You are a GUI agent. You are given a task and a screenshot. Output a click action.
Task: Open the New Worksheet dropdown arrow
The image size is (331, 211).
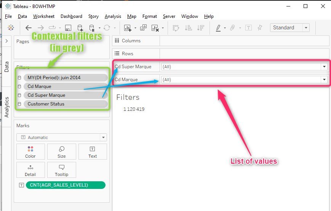pos(135,28)
